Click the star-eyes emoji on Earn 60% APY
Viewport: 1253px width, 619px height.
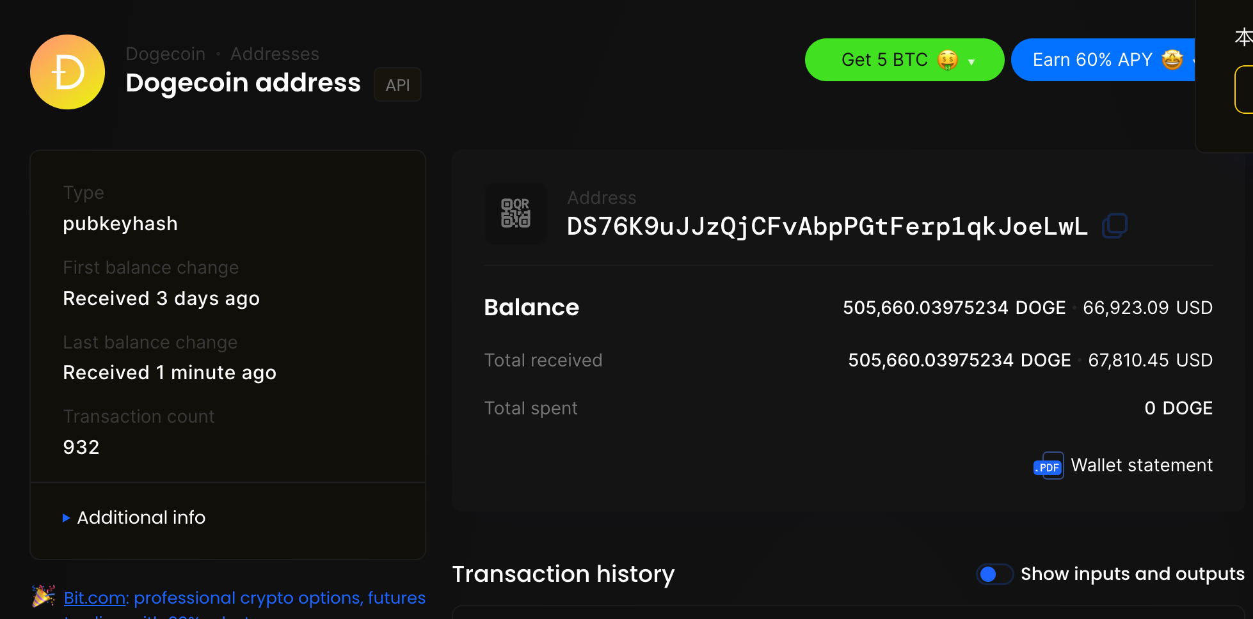coord(1172,59)
